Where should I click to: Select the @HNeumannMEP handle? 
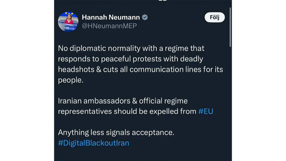[x=109, y=26]
